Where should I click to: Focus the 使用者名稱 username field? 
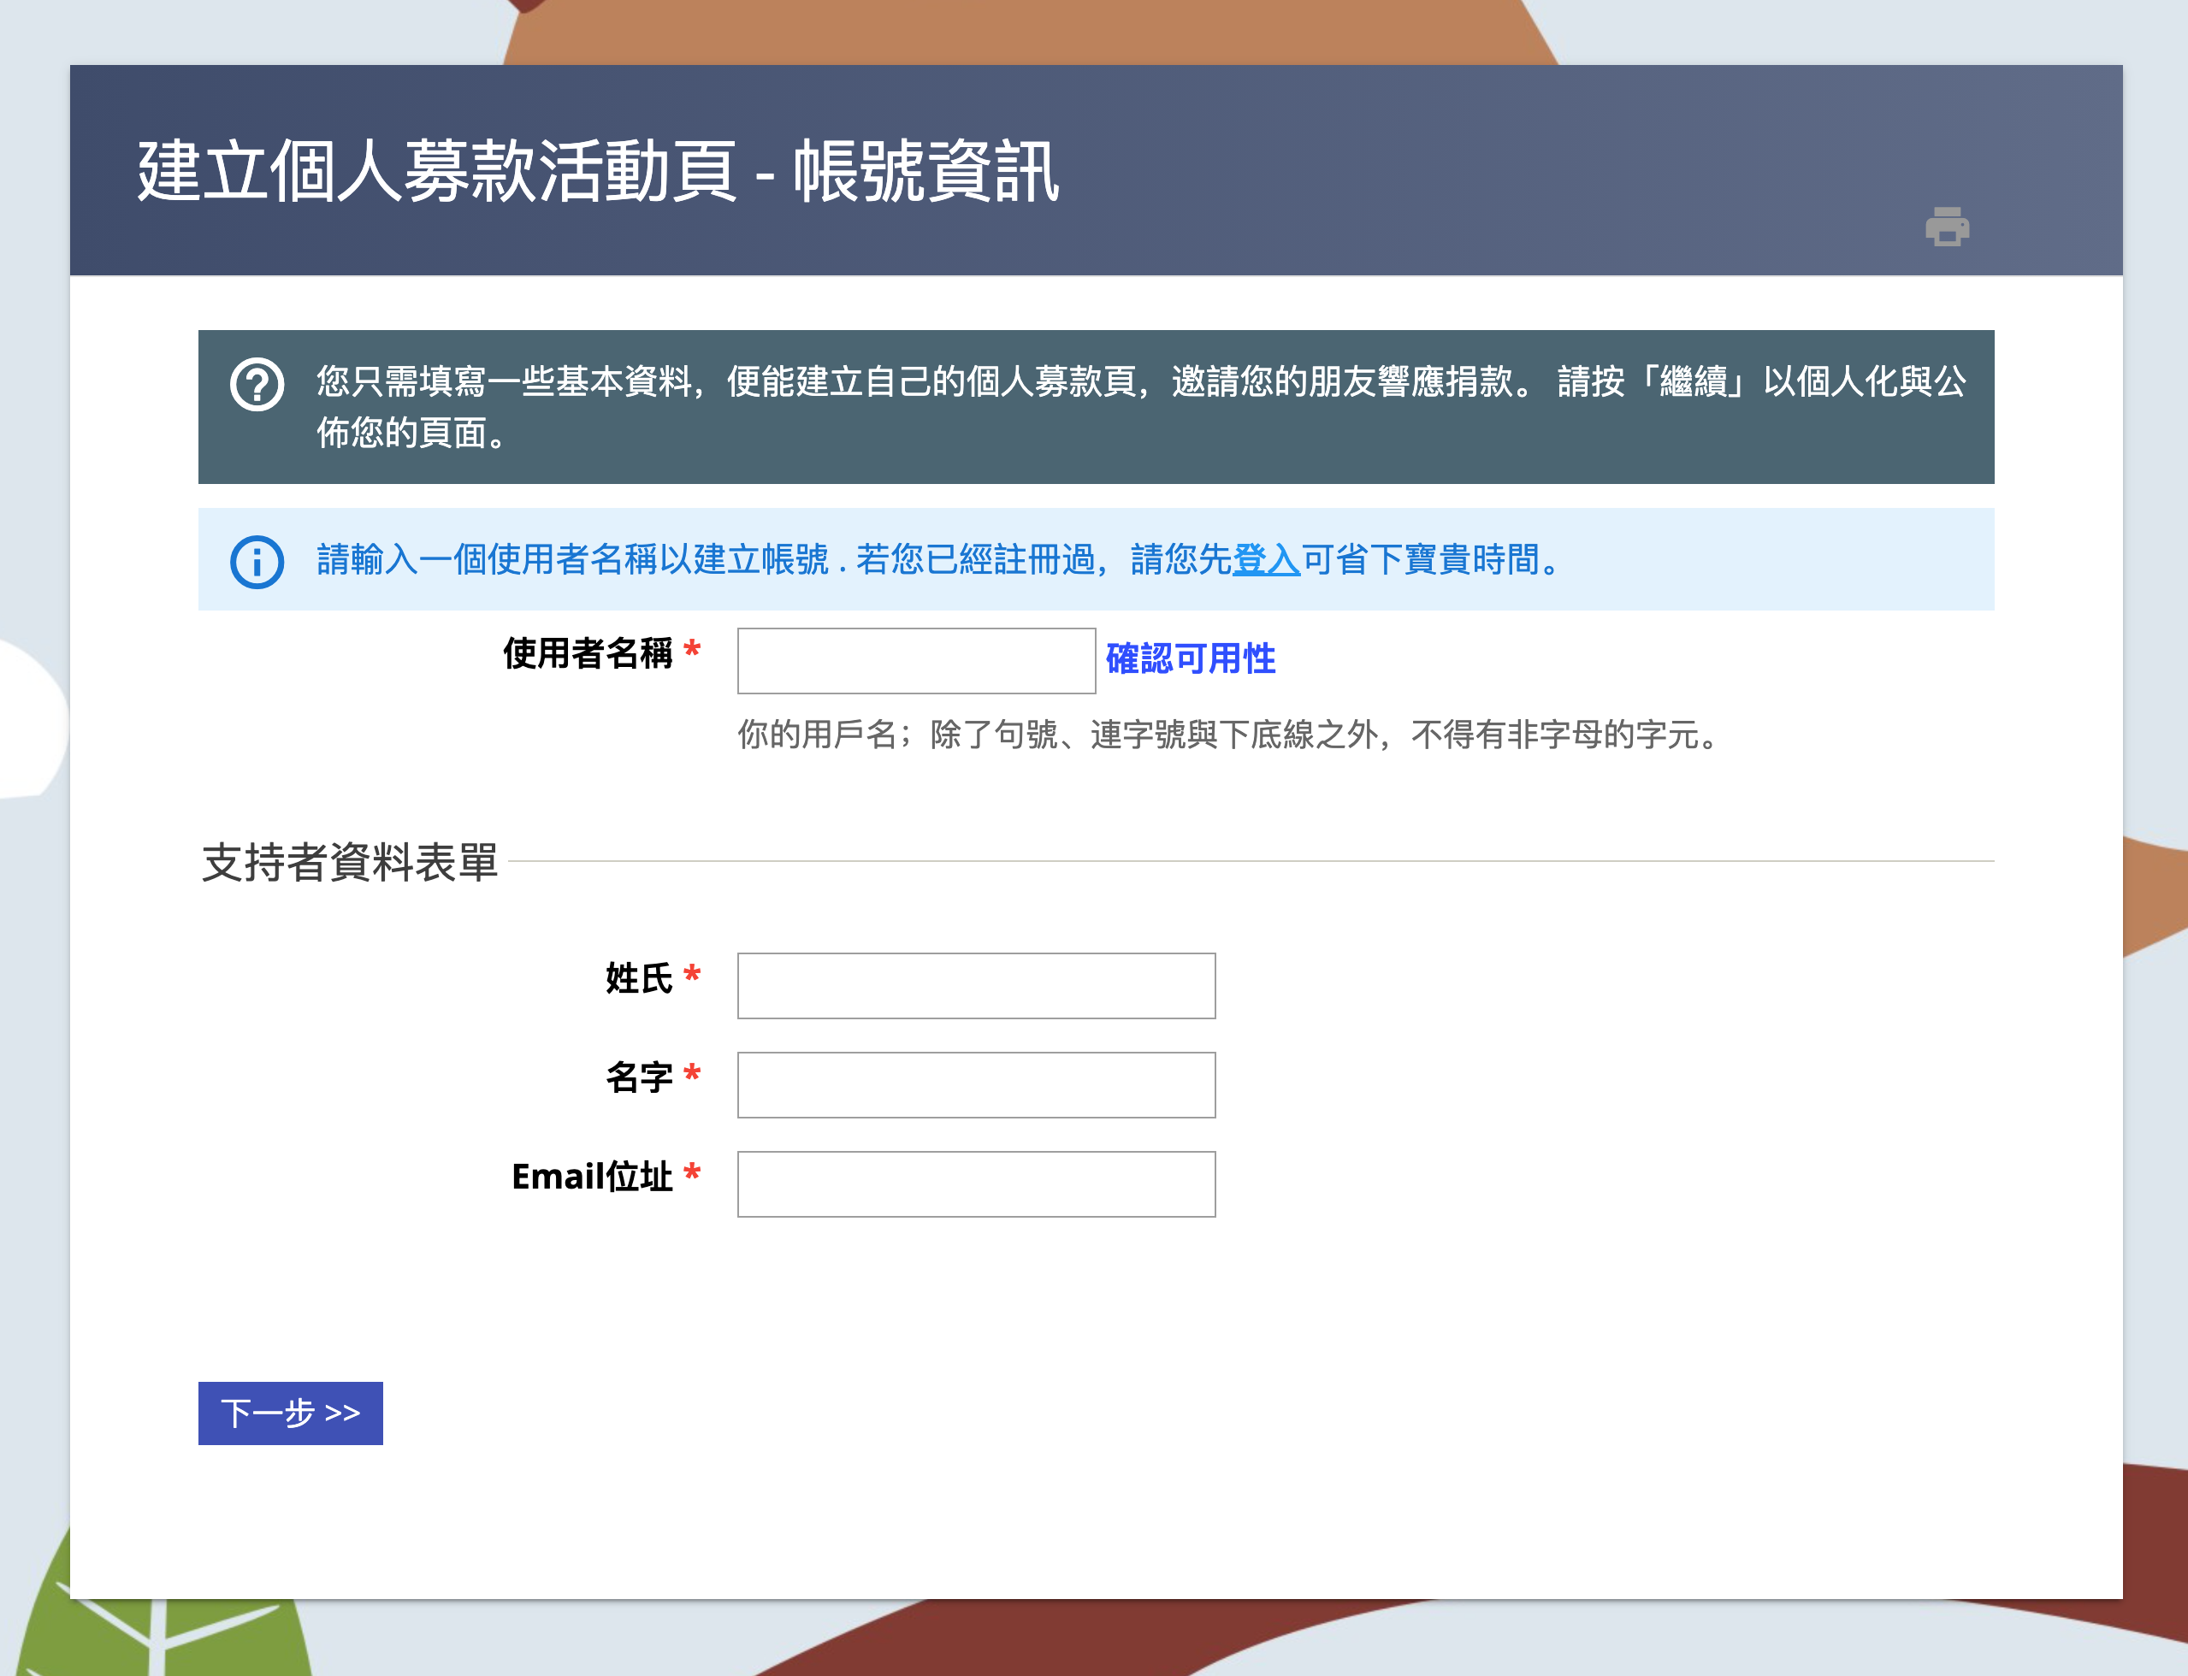pos(916,660)
